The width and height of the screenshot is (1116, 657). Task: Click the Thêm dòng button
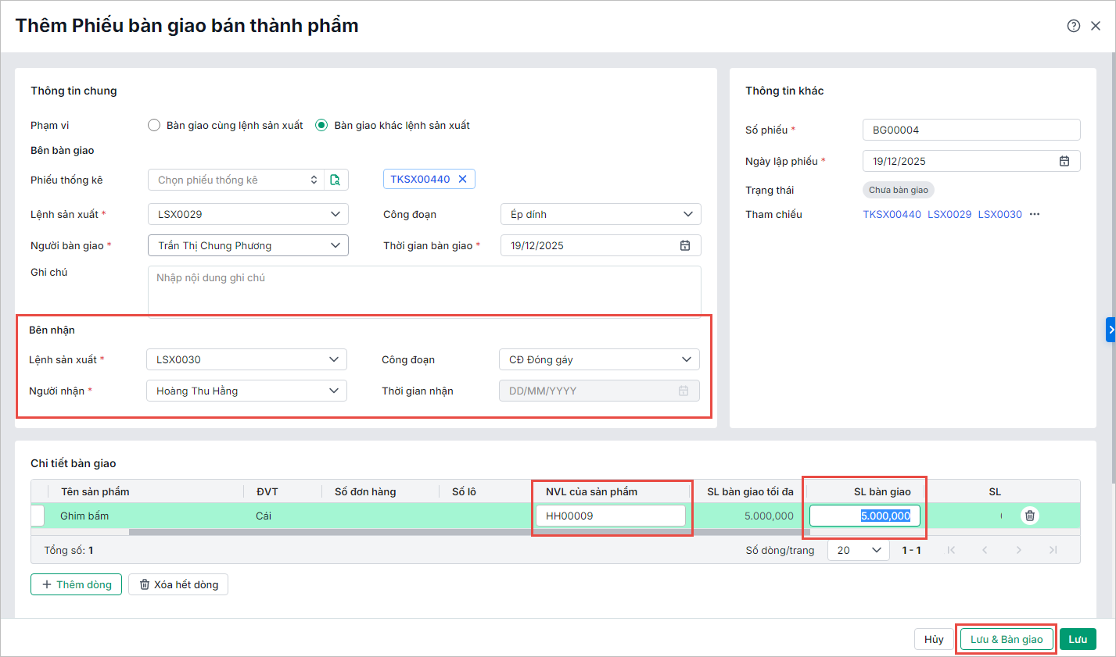tap(77, 584)
